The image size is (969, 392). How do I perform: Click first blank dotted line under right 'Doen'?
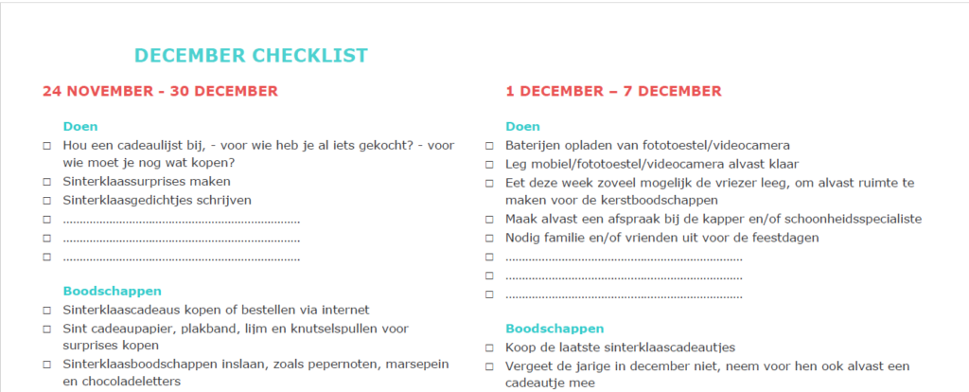[x=624, y=257]
